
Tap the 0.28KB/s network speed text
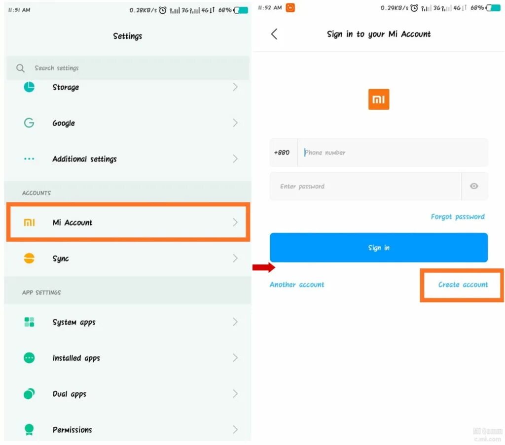click(x=143, y=10)
